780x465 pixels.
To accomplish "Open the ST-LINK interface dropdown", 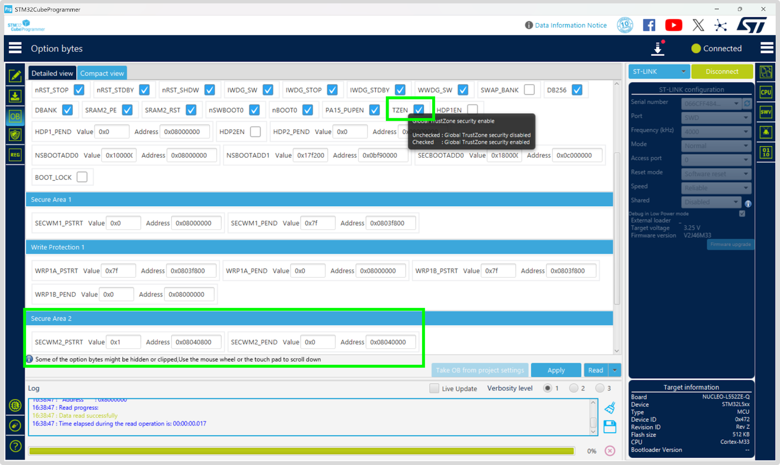I will click(x=658, y=71).
